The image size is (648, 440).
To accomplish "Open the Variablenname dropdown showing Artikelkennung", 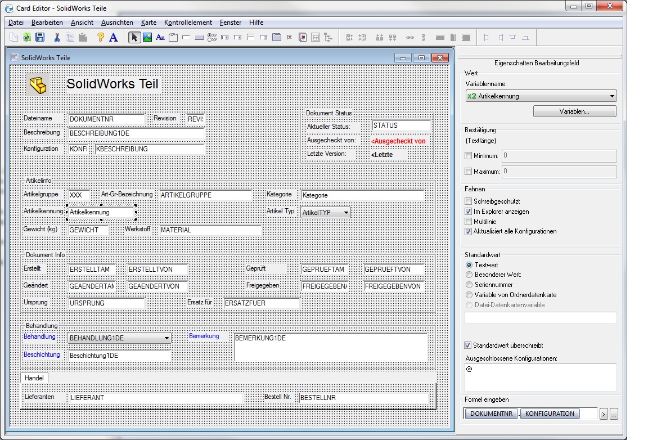I will (541, 96).
